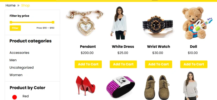Select the Uncategorized category

point(22,67)
